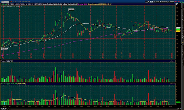Open the Times And Sales sidebar tab

[x=183, y=15]
